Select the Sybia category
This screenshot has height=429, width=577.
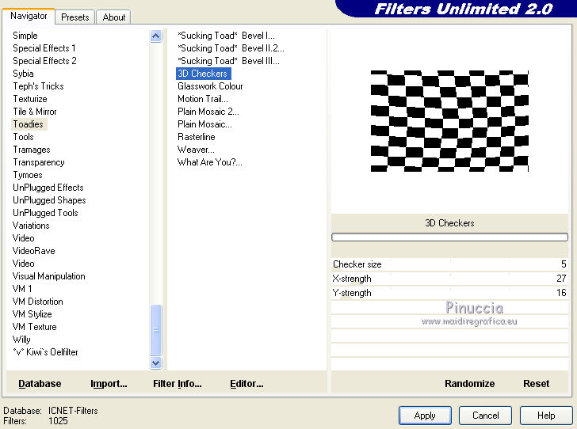click(x=23, y=74)
